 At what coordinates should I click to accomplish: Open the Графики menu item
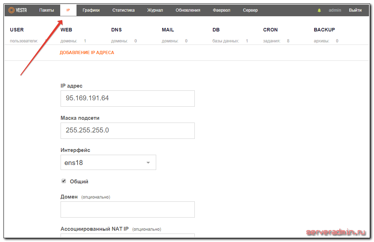(x=91, y=10)
